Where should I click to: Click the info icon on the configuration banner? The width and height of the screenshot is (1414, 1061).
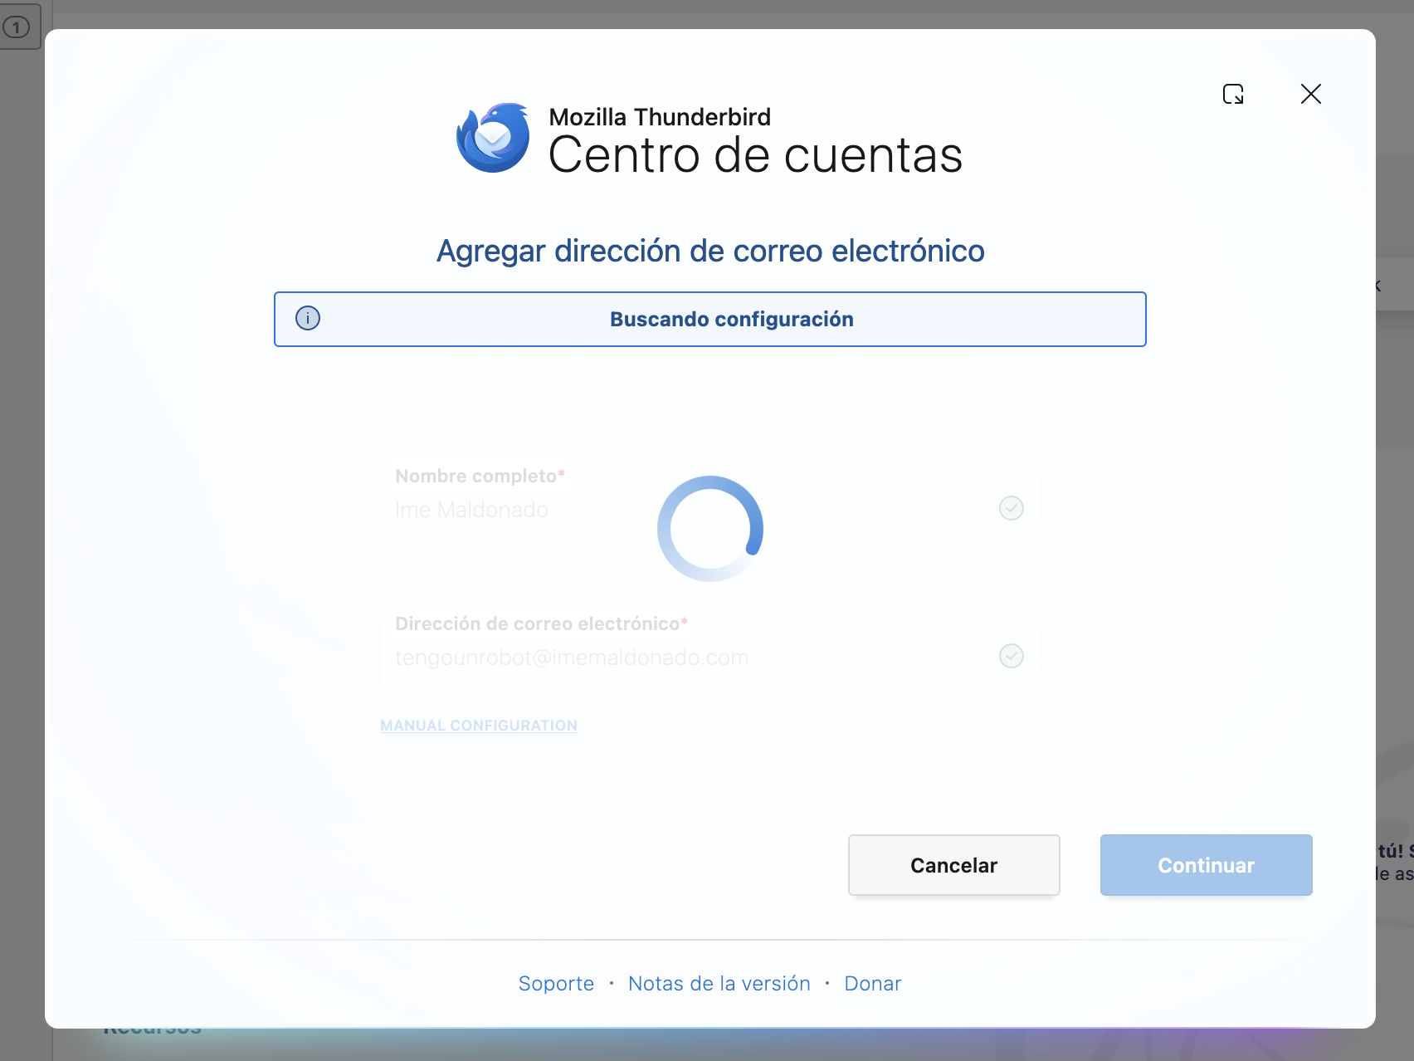307,318
